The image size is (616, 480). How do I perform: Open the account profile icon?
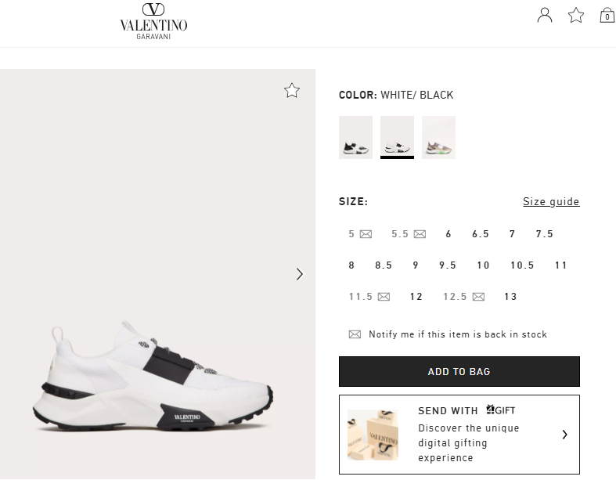click(x=545, y=15)
